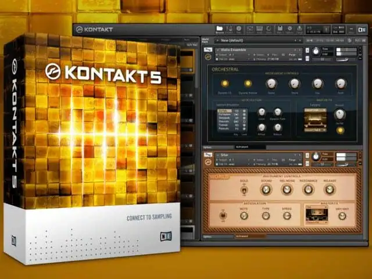Click the Violin Ensemble Tune knob
Screen dimensions: 372x279
click(x=316, y=51)
